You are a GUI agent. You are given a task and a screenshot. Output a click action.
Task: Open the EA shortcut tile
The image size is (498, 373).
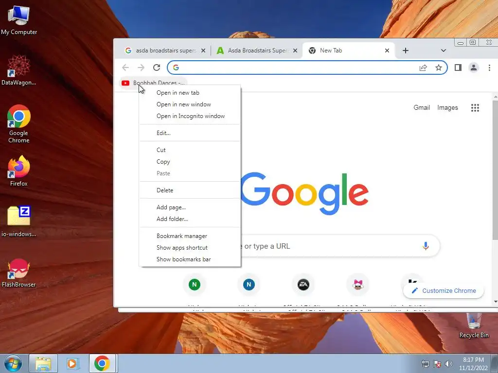click(303, 285)
